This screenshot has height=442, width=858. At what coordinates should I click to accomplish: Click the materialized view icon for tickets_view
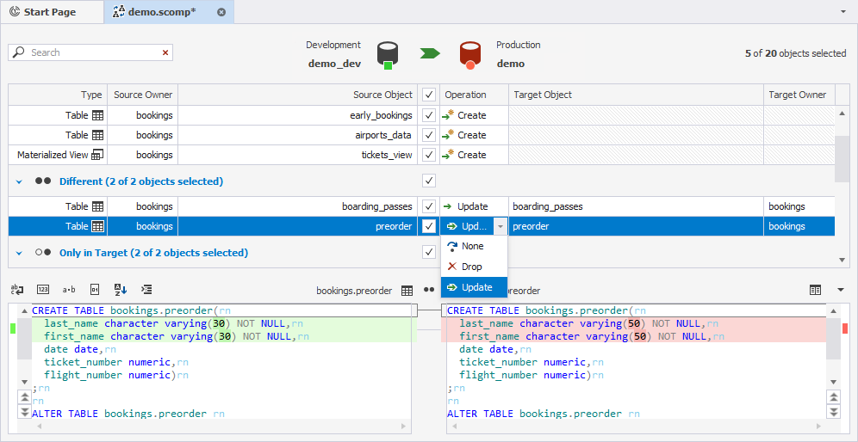(x=97, y=155)
